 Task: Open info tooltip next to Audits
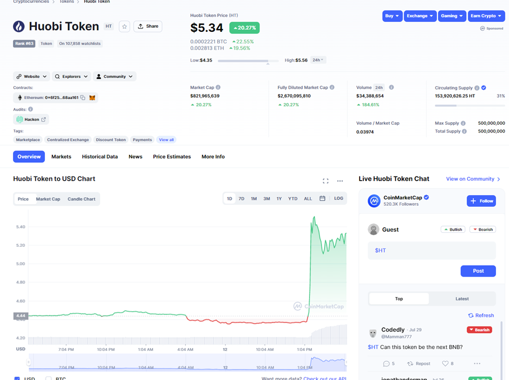click(x=30, y=110)
